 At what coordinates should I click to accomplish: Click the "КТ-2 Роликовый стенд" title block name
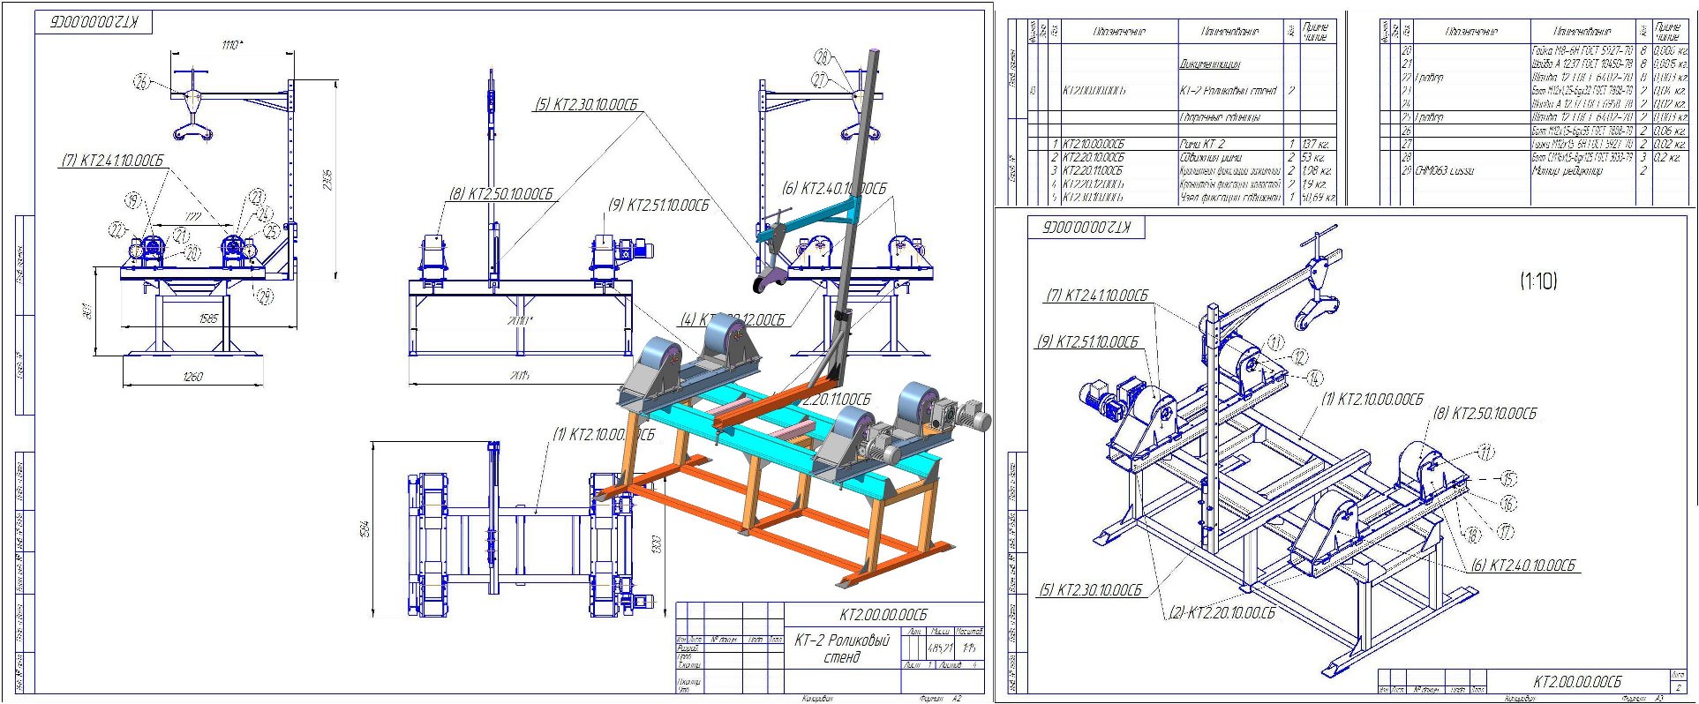point(841,648)
